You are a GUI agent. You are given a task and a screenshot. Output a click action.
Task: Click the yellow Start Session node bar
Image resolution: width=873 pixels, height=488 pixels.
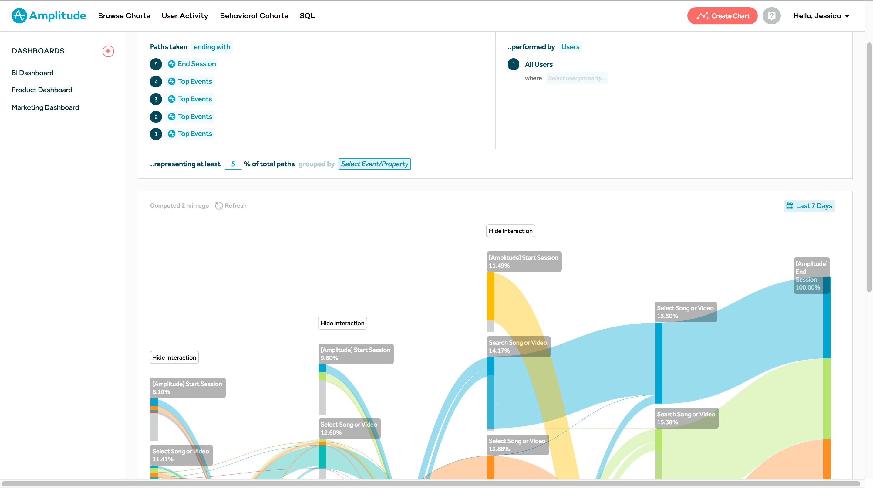490,296
